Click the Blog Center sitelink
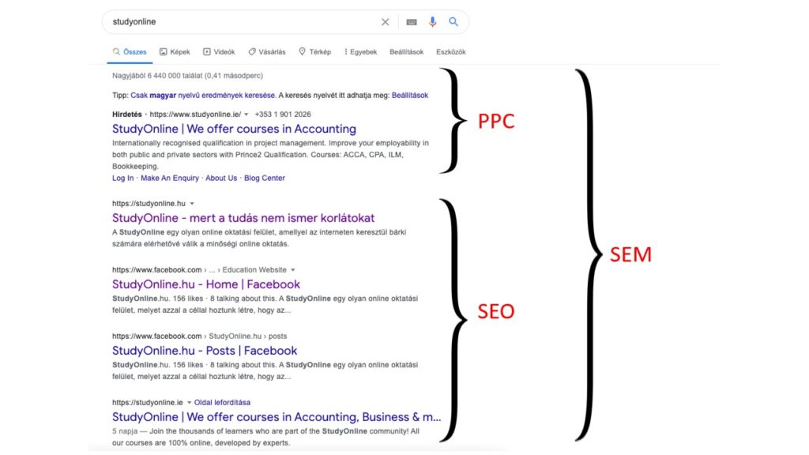809x455 pixels. [265, 178]
